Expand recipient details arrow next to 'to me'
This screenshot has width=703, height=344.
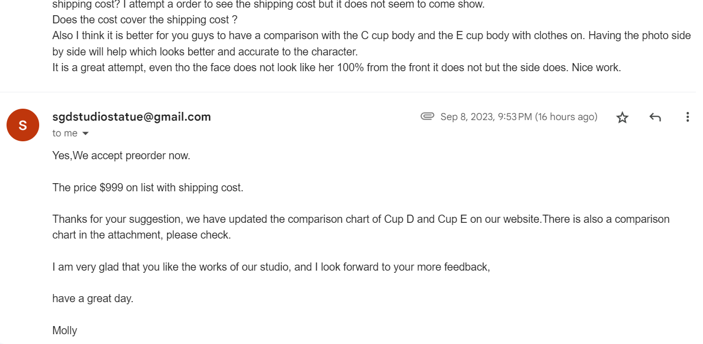click(85, 134)
